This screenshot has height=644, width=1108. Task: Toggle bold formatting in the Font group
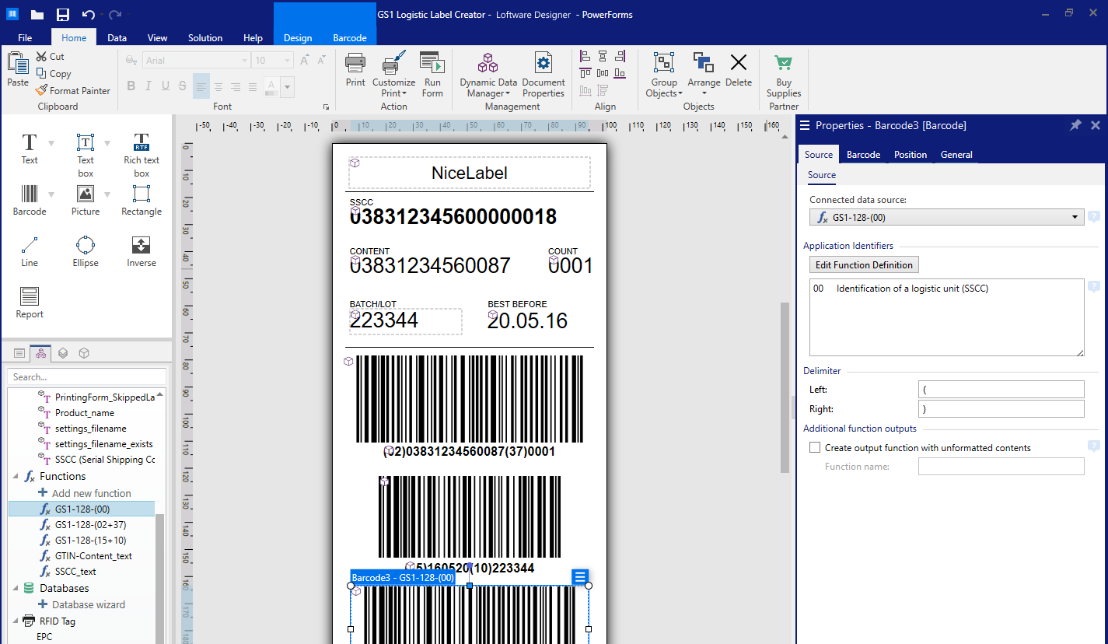tap(131, 86)
